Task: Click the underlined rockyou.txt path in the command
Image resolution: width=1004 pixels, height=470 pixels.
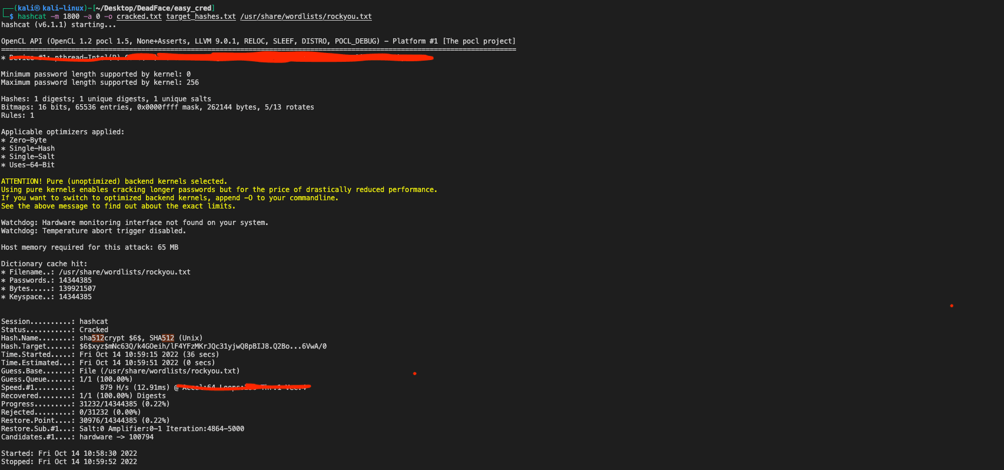Action: point(305,16)
